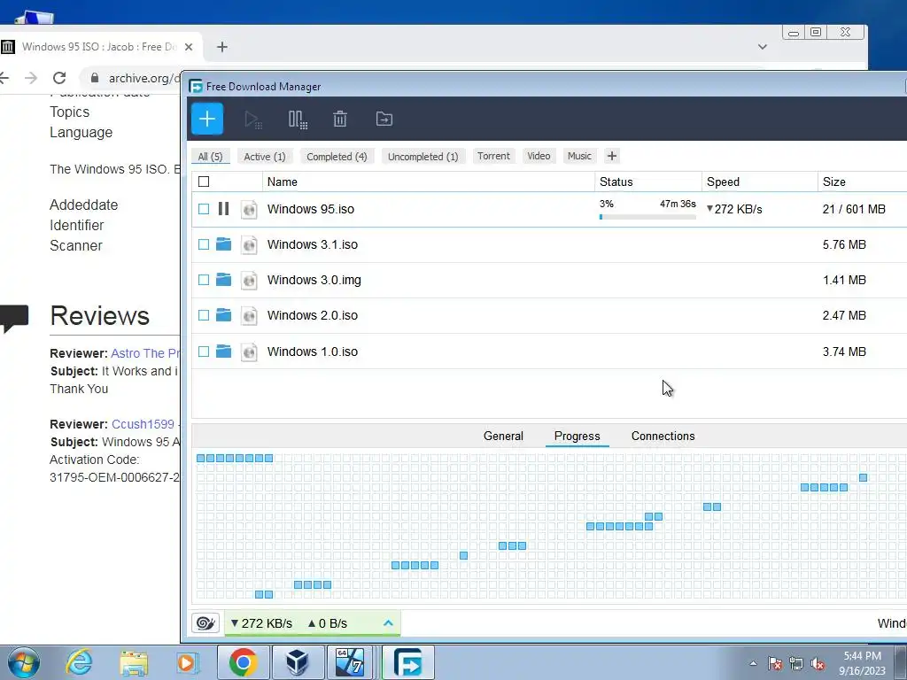The image size is (907, 680).
Task: Switch to Chrome via taskbar icon
Action: point(243,662)
